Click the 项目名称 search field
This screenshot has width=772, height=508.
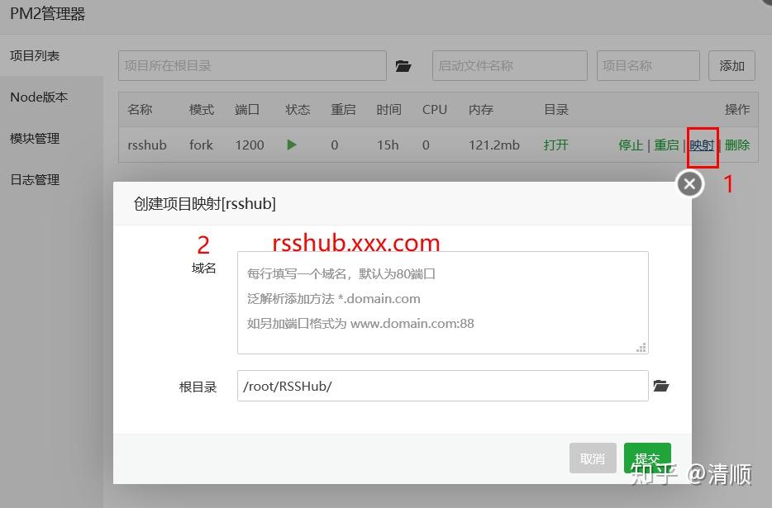pyautogui.click(x=648, y=65)
